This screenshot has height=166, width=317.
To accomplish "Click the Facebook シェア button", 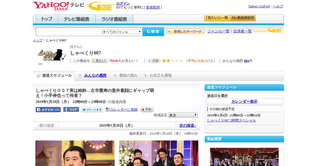I will click(71, 109).
